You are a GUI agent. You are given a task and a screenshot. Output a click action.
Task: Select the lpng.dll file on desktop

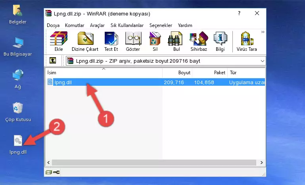18,145
